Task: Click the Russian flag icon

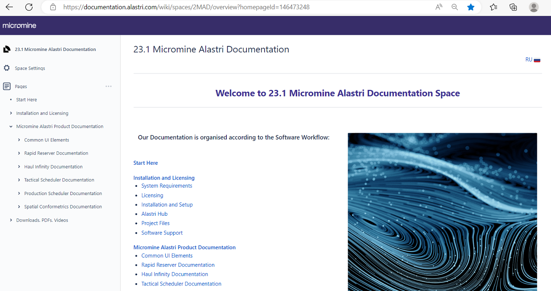Action: tap(537, 60)
